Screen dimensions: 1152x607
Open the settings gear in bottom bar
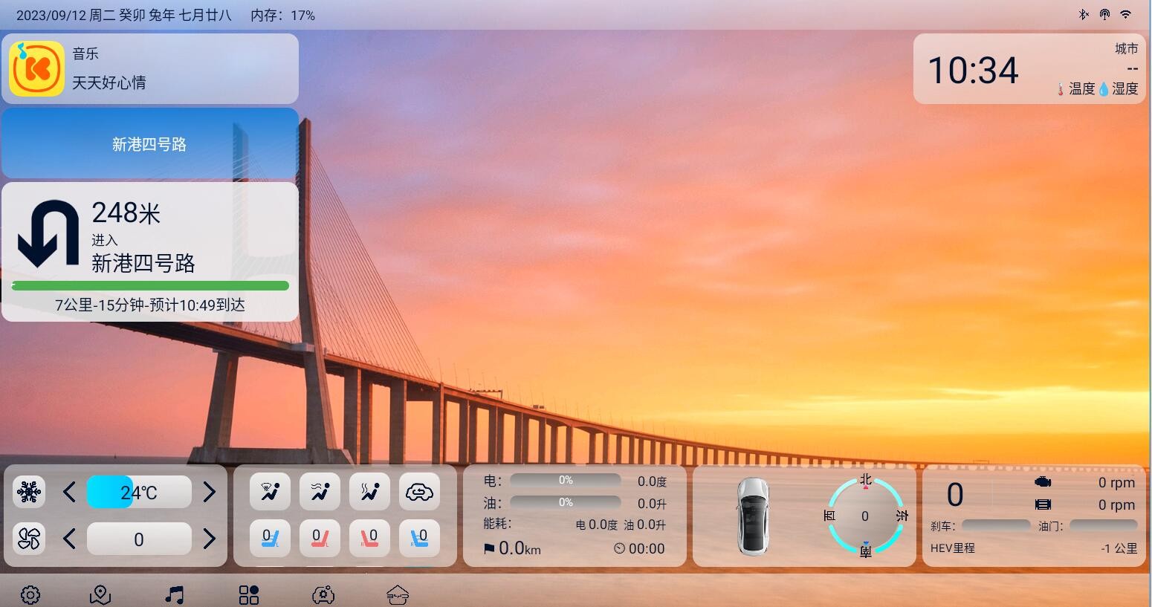[30, 594]
